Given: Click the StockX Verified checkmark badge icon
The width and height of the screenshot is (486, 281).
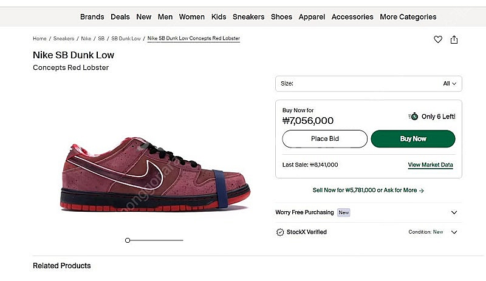Looking at the screenshot, I should pos(280,232).
